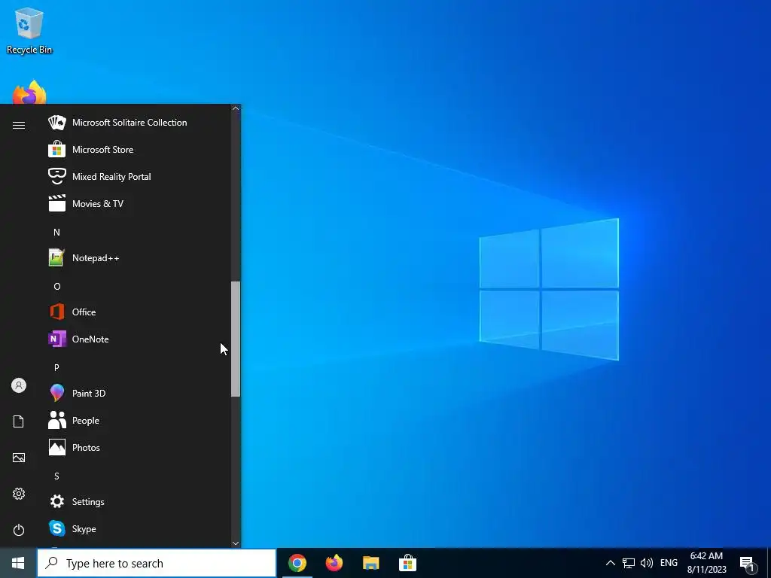This screenshot has height=578, width=771.
Task: Open the user account icon in Start sidebar
Action: (x=19, y=385)
